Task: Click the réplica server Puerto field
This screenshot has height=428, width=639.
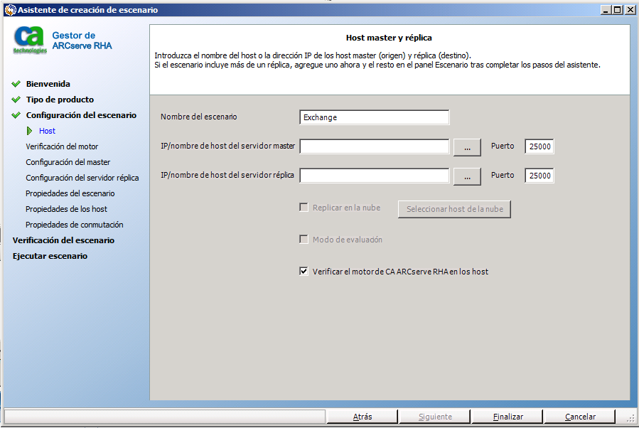Action: pos(539,176)
